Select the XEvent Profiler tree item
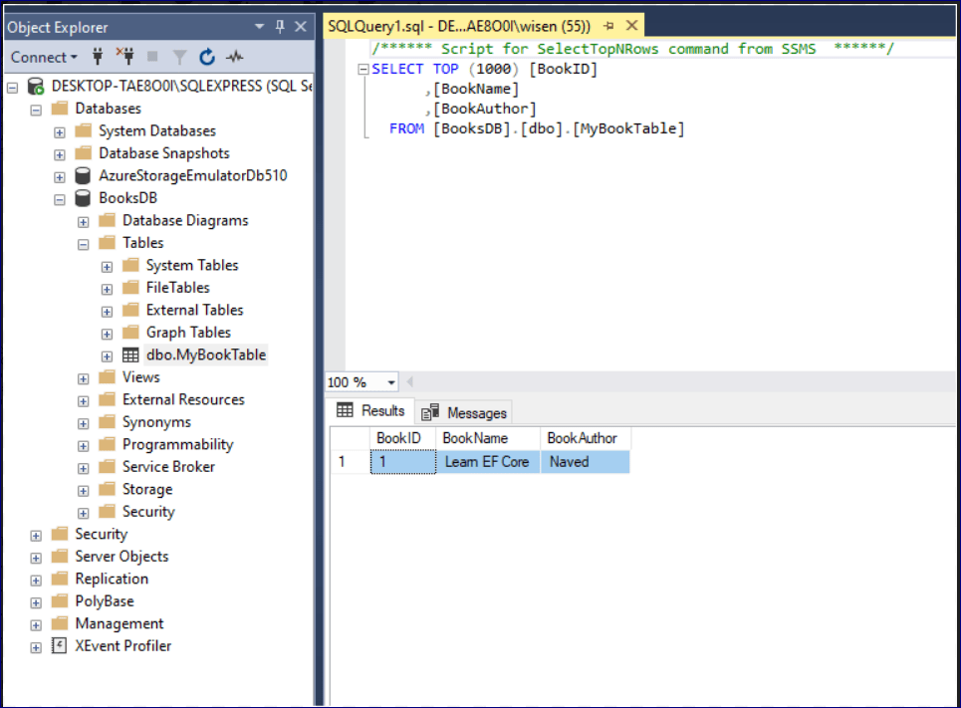 tap(122, 645)
